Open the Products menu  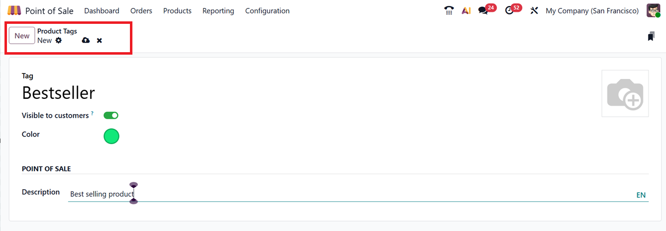point(177,10)
